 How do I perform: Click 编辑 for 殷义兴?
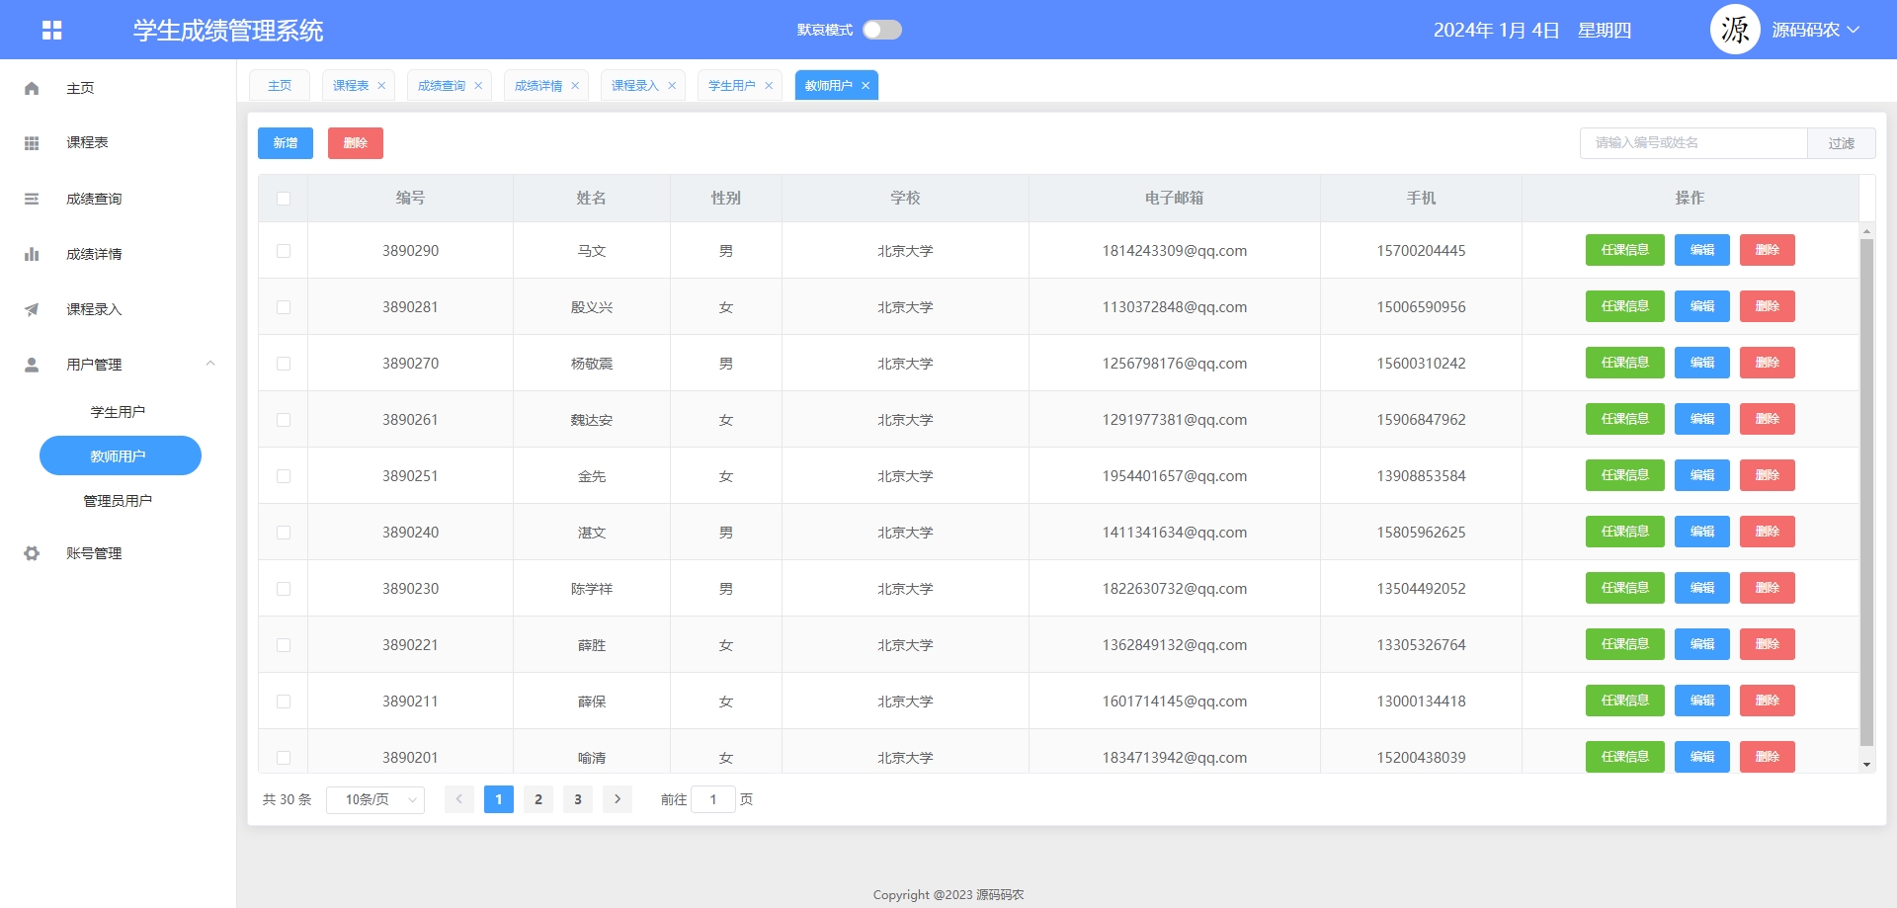click(x=1702, y=306)
